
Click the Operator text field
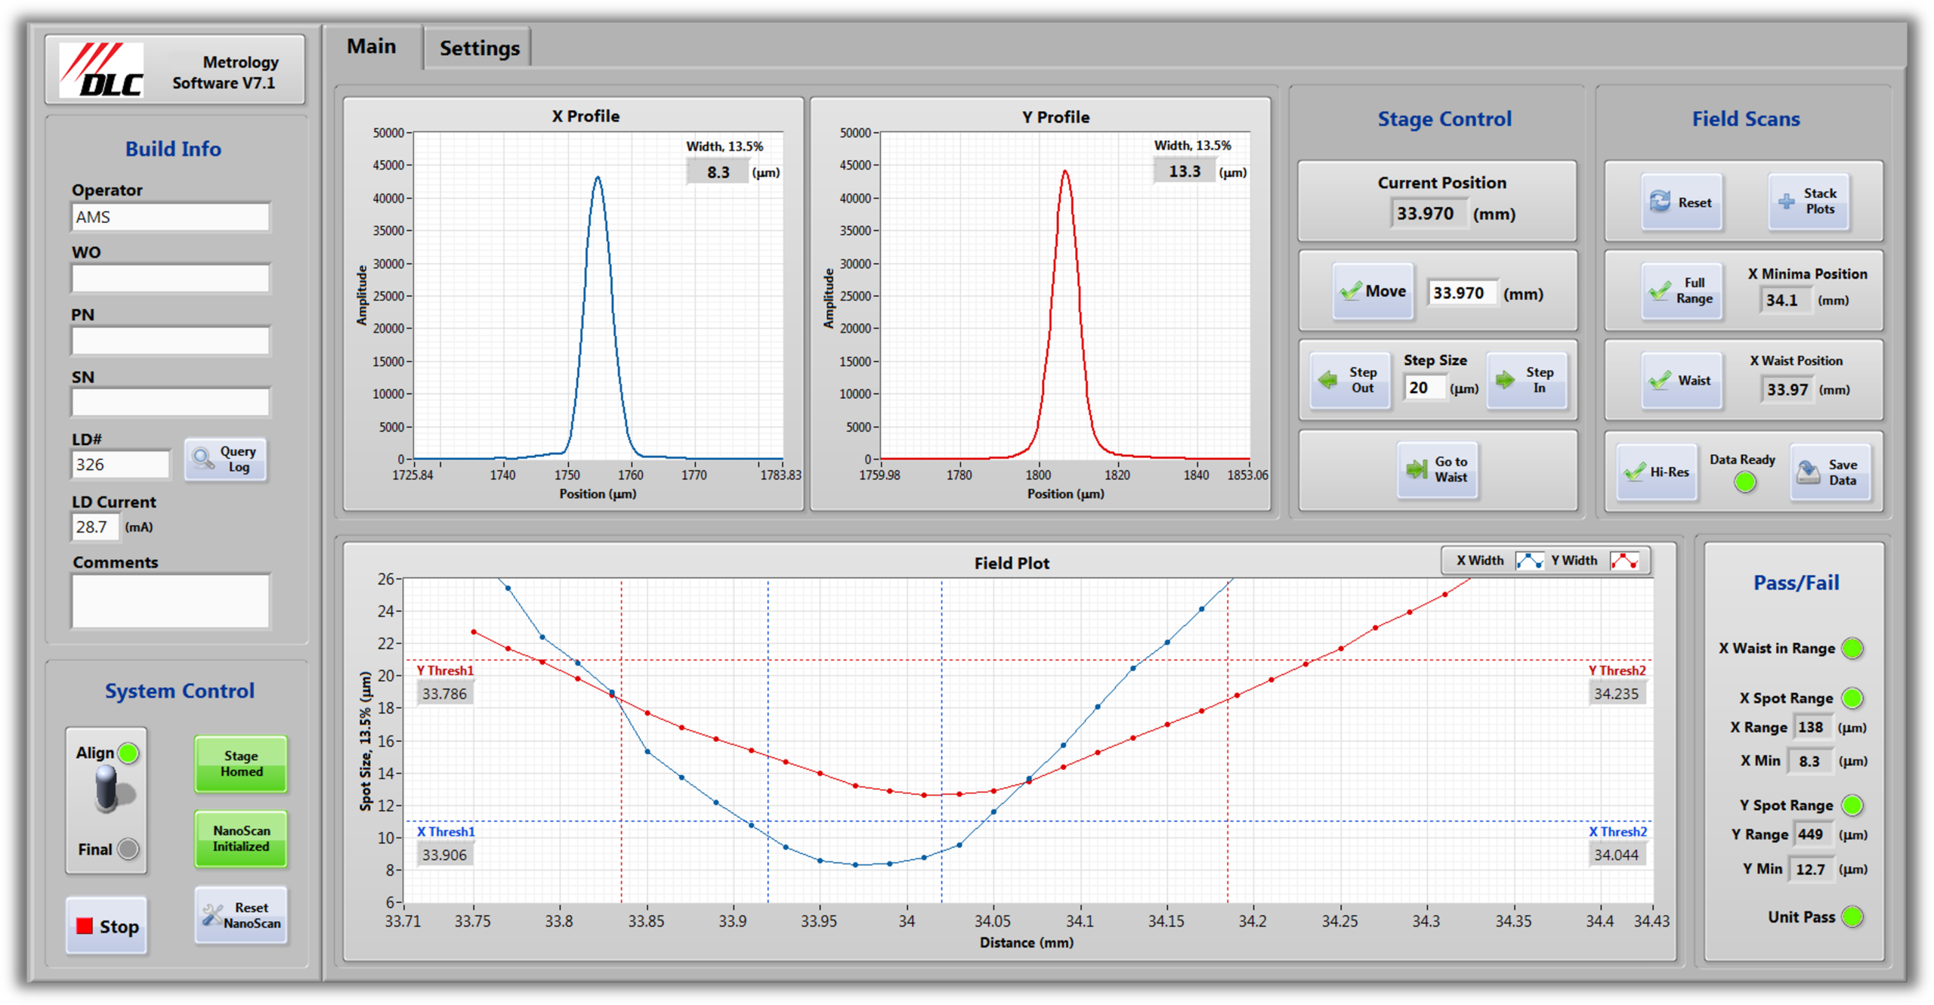[x=171, y=218]
